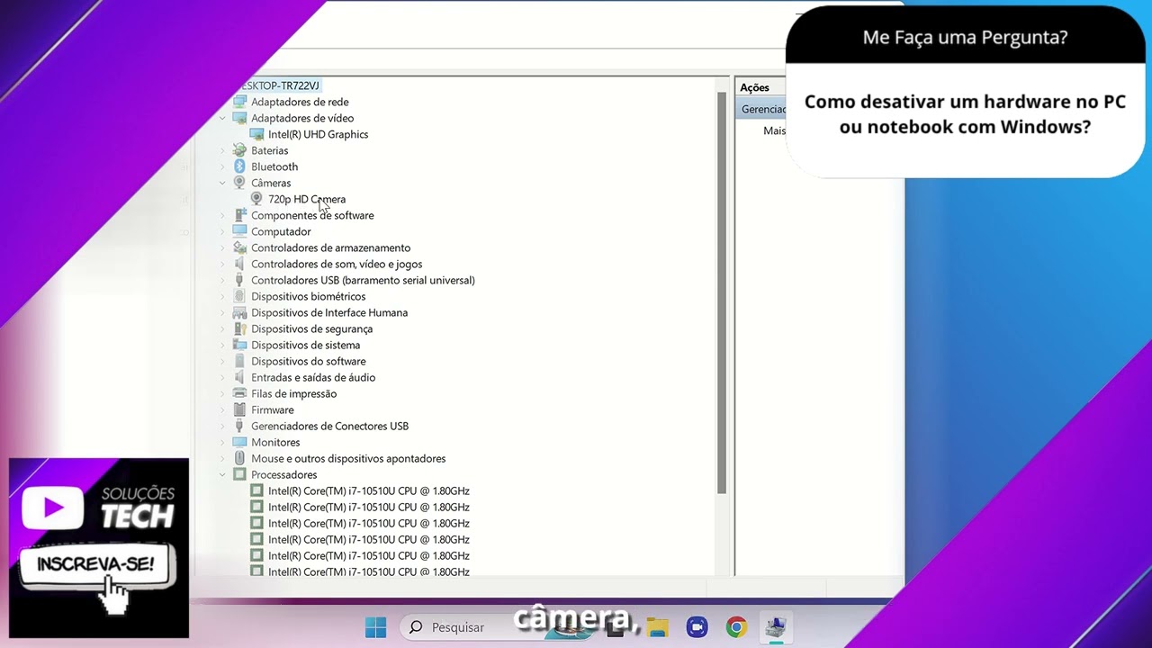This screenshot has width=1152, height=648.
Task: Click the Baterias battery icon
Action: click(x=238, y=150)
